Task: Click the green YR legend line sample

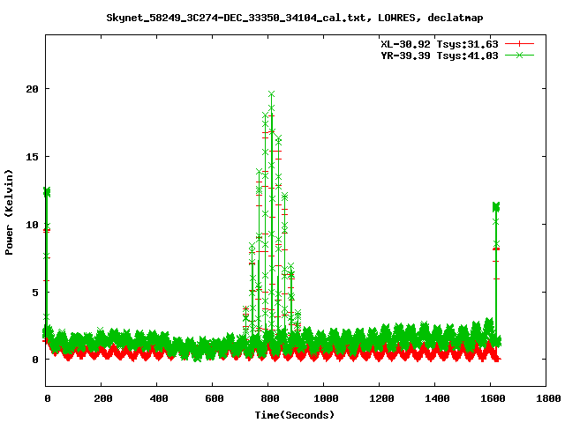Action: (519, 55)
